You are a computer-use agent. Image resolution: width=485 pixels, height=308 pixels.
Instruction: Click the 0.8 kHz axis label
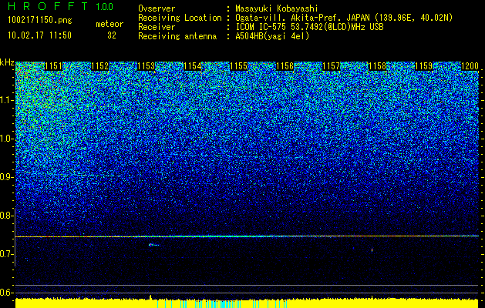coord(6,216)
